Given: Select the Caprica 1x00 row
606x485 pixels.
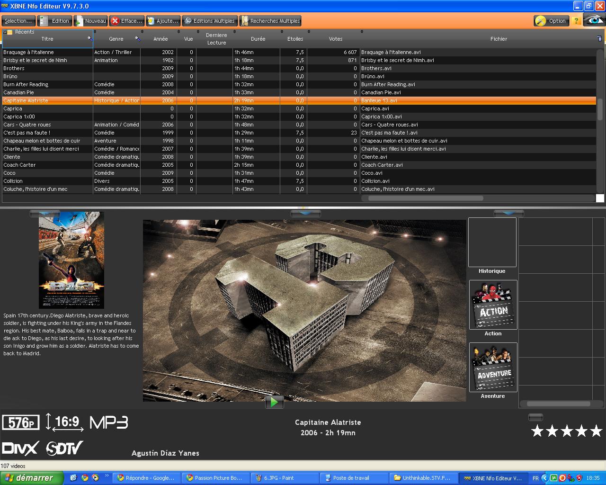Looking at the screenshot, I should pyautogui.click(x=299, y=117).
